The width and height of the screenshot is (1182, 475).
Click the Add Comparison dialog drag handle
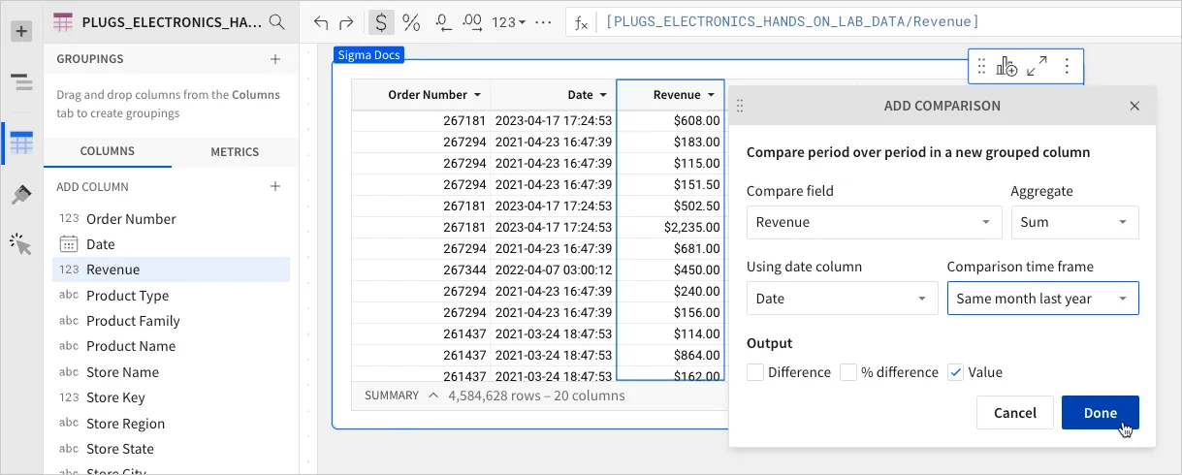[x=740, y=106]
